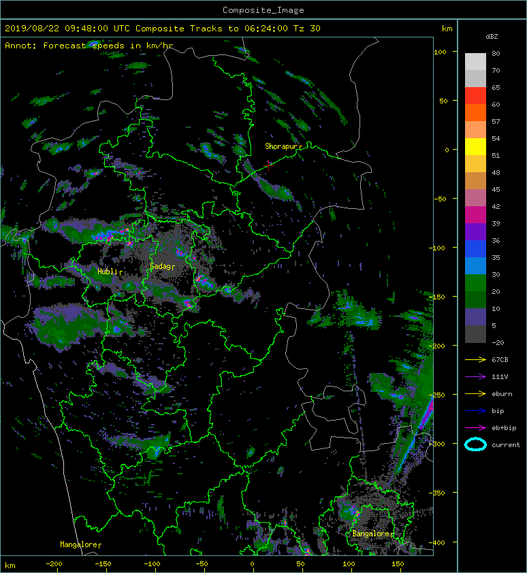Click the magenta eb+bip arrow legend

tap(475, 428)
